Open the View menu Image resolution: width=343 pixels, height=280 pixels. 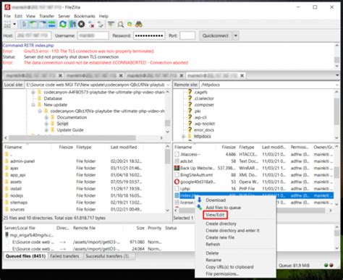(x=30, y=16)
